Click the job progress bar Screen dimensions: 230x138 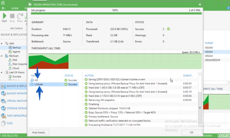[116, 13]
